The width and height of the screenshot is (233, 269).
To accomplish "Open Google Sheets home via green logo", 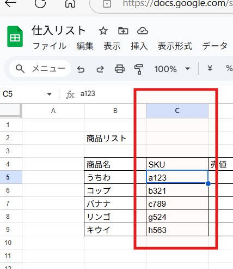I will click(x=15, y=37).
